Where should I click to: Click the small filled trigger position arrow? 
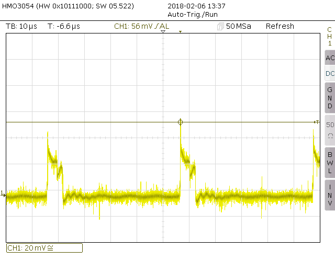click(x=180, y=32)
